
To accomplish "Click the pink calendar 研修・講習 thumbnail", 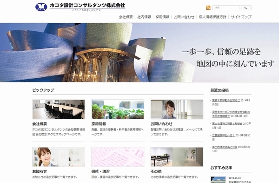I will click(118, 157).
